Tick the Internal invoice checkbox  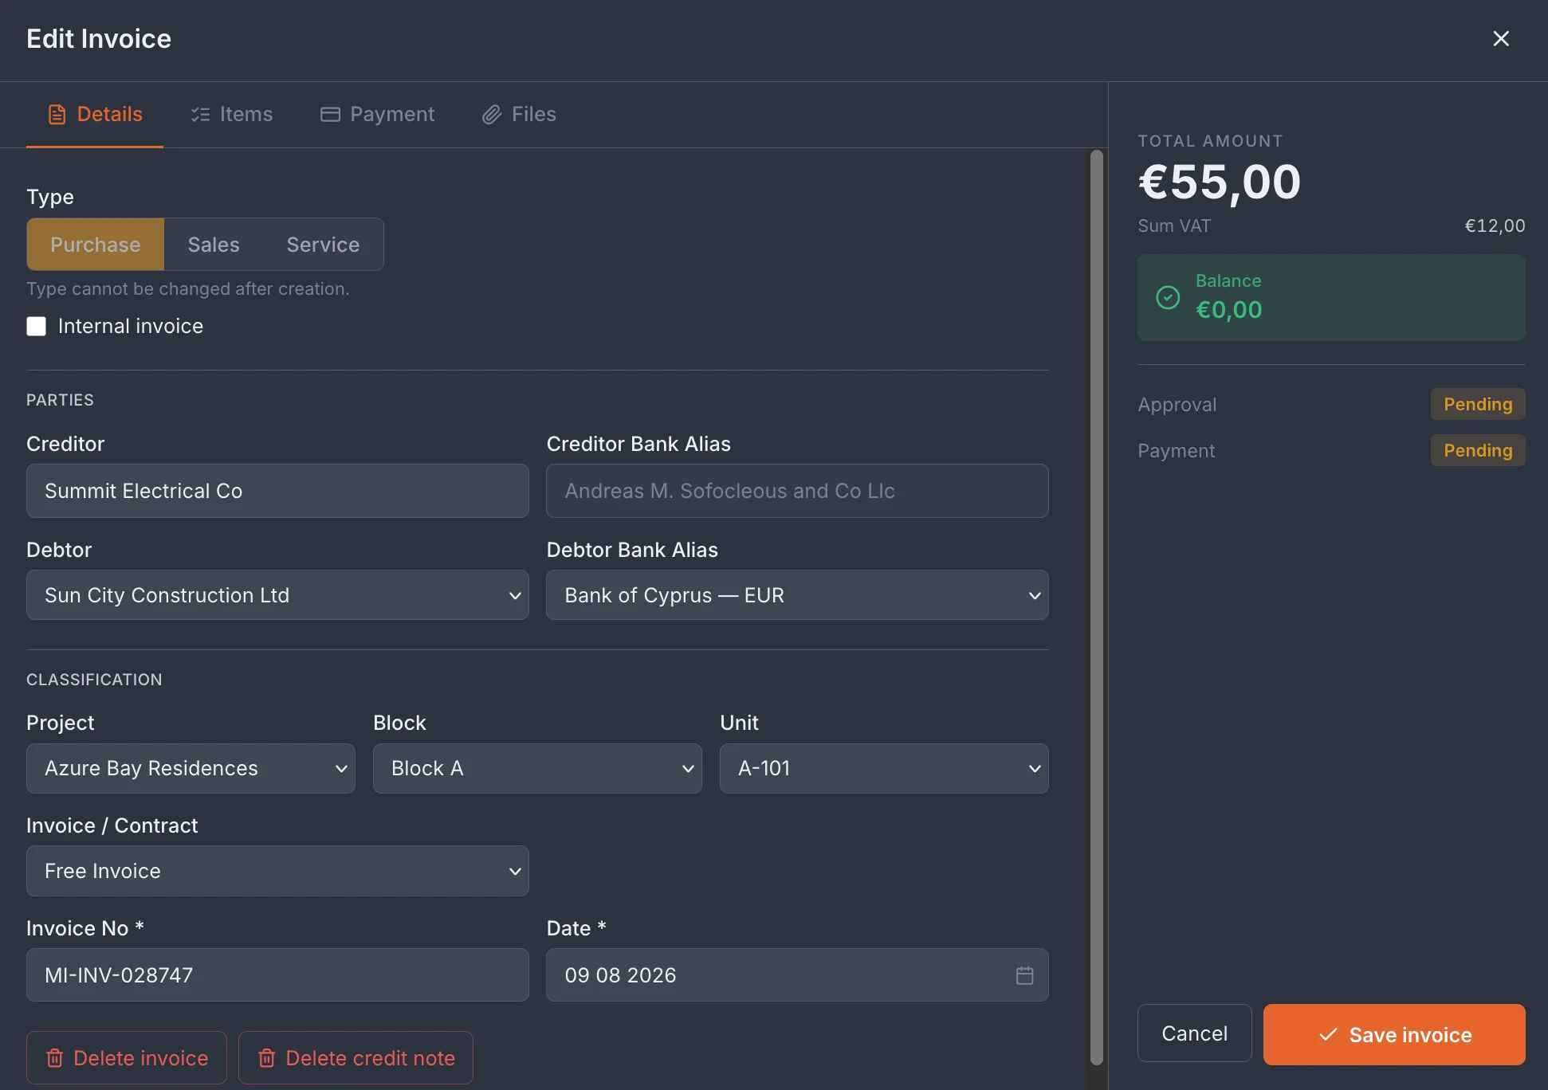click(x=37, y=327)
